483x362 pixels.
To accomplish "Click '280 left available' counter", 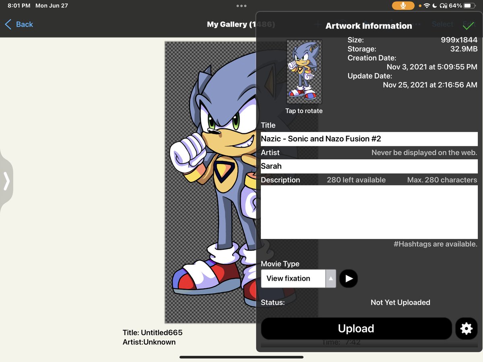I will [356, 180].
